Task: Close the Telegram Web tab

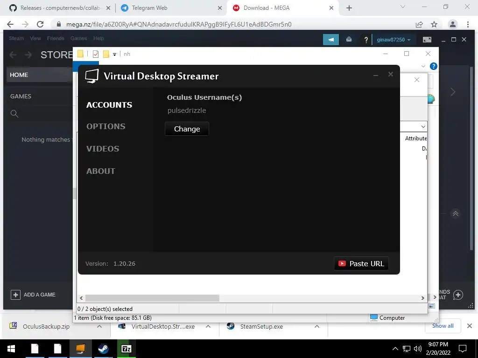Action: point(220,8)
